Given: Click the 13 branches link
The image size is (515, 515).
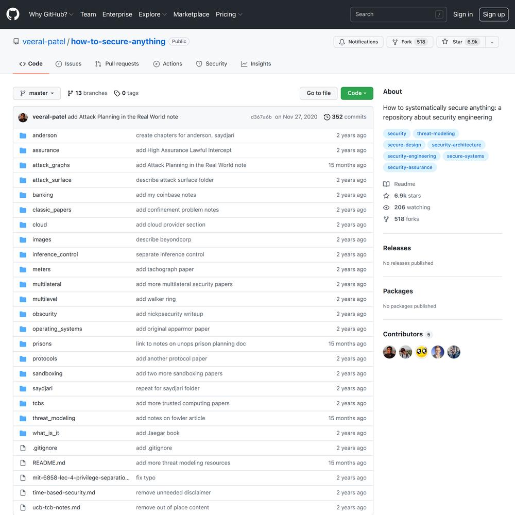Looking at the screenshot, I should [88, 93].
